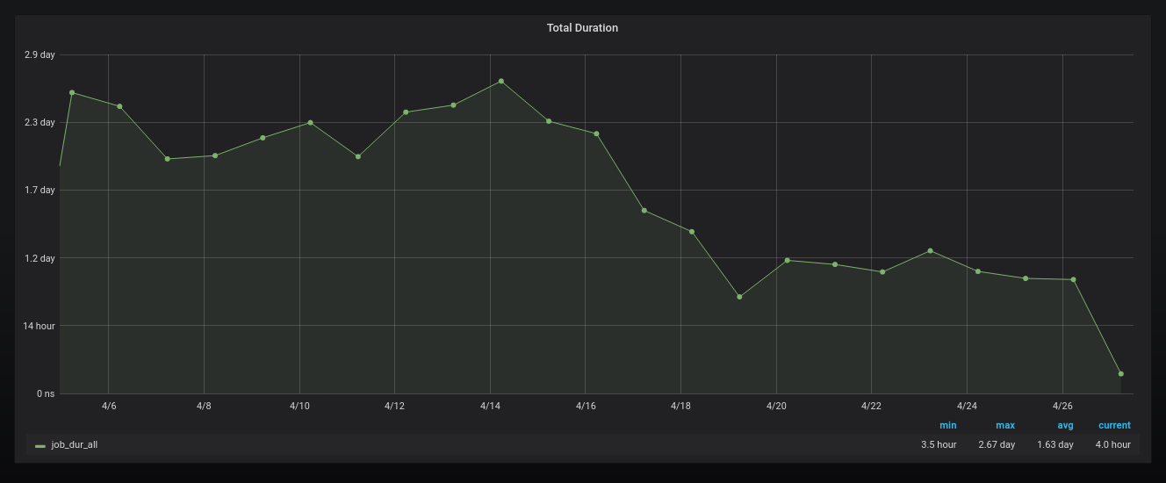Select the highest peak data point near 4/14
Image resolution: width=1166 pixels, height=483 pixels.
click(501, 82)
